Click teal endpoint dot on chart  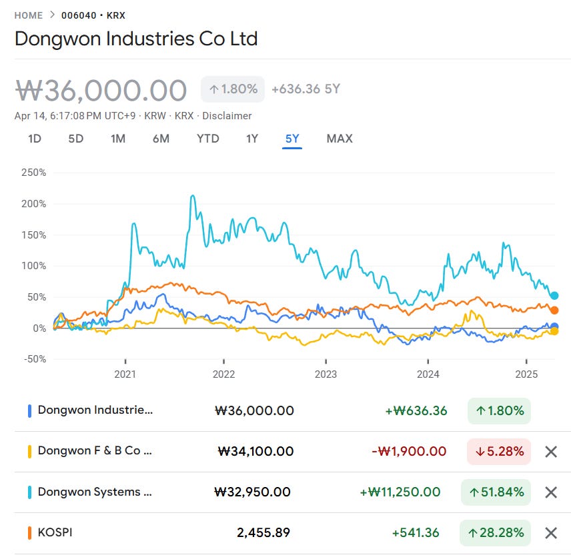tap(554, 296)
